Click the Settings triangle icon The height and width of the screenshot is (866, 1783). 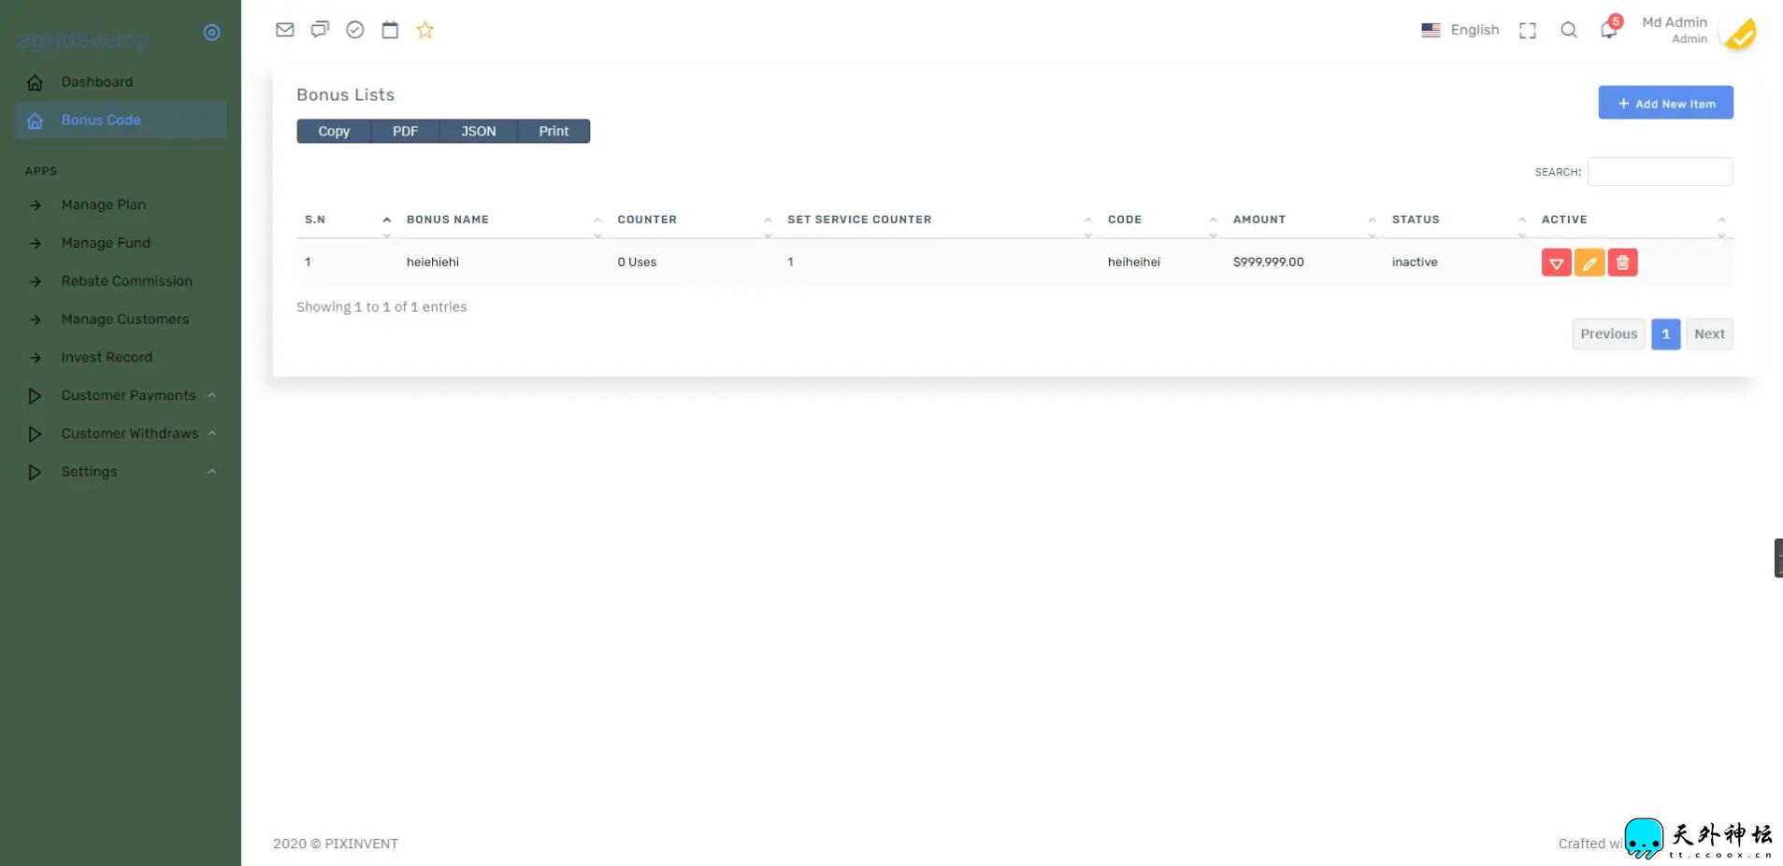(35, 473)
